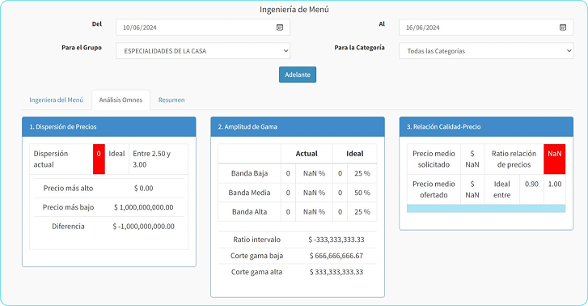
Task: Click the 'Precio más alto' label
Action: coord(68,188)
